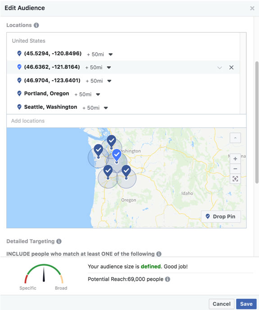
Task: Click the info icon next to Locations
Action: coord(36,25)
